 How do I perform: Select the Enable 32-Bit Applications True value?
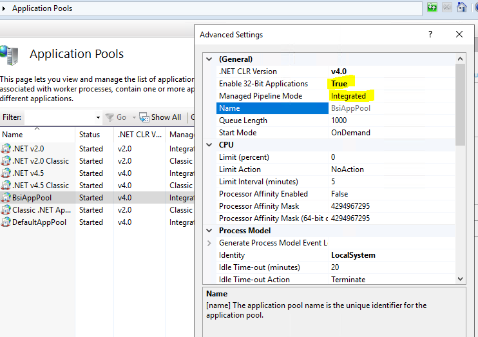point(339,84)
